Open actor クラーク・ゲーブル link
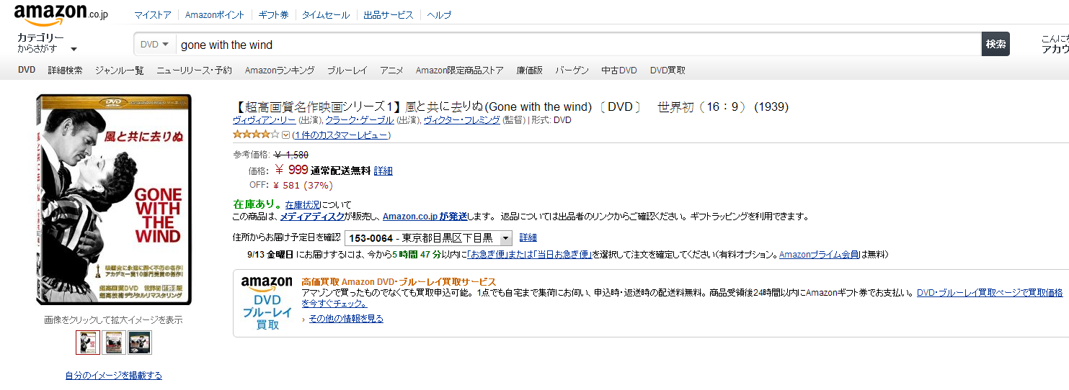Image resolution: width=1069 pixels, height=390 pixels. pos(360,120)
